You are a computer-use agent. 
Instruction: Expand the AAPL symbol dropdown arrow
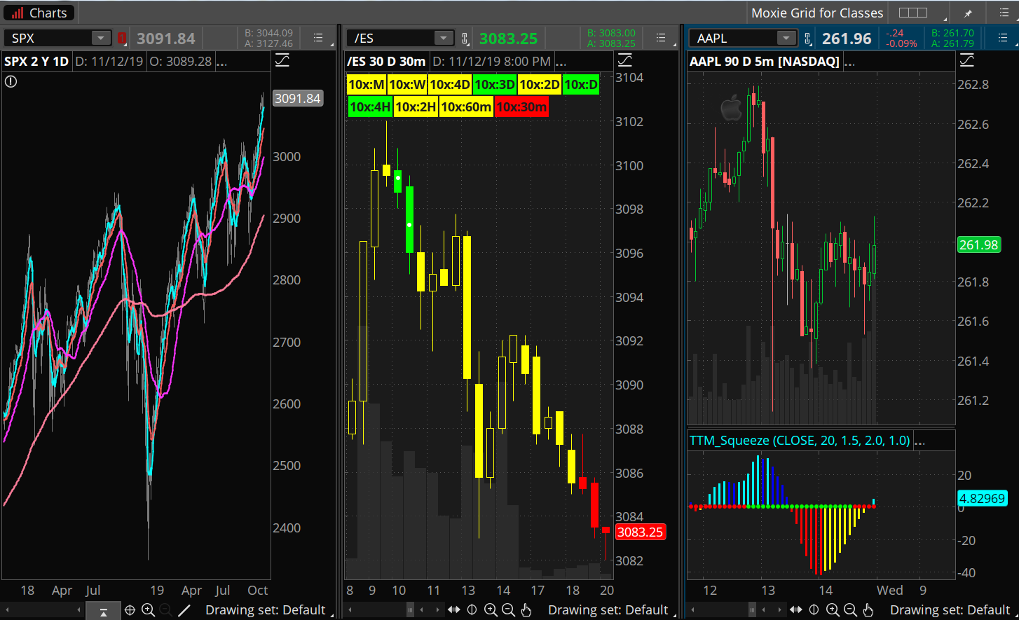click(x=786, y=38)
